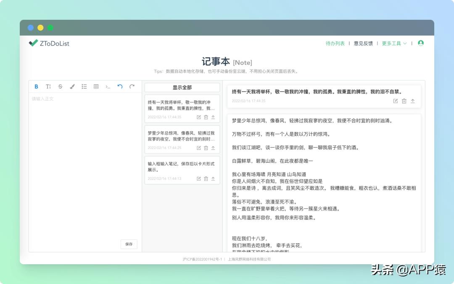
Task: Insert a table via the table icon
Action: point(95,87)
